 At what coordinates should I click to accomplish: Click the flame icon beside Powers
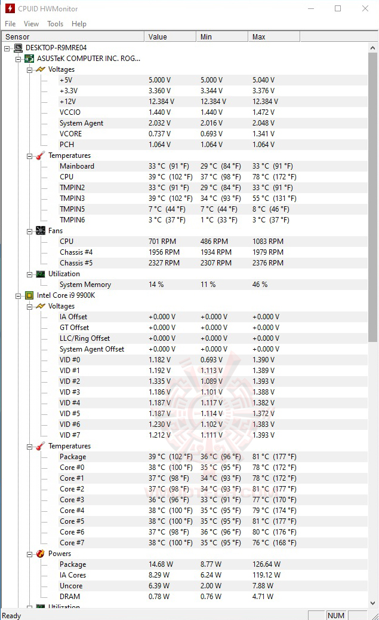point(40,554)
